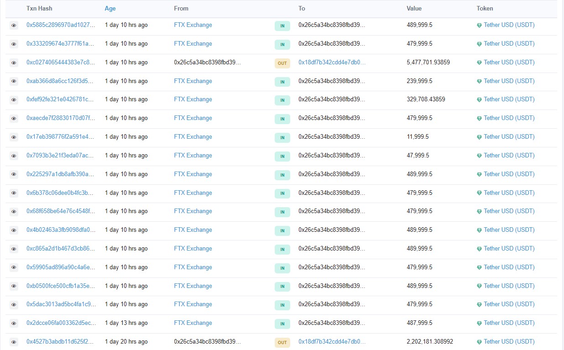Click IN badge in the 487,999.5 row

point(282,324)
